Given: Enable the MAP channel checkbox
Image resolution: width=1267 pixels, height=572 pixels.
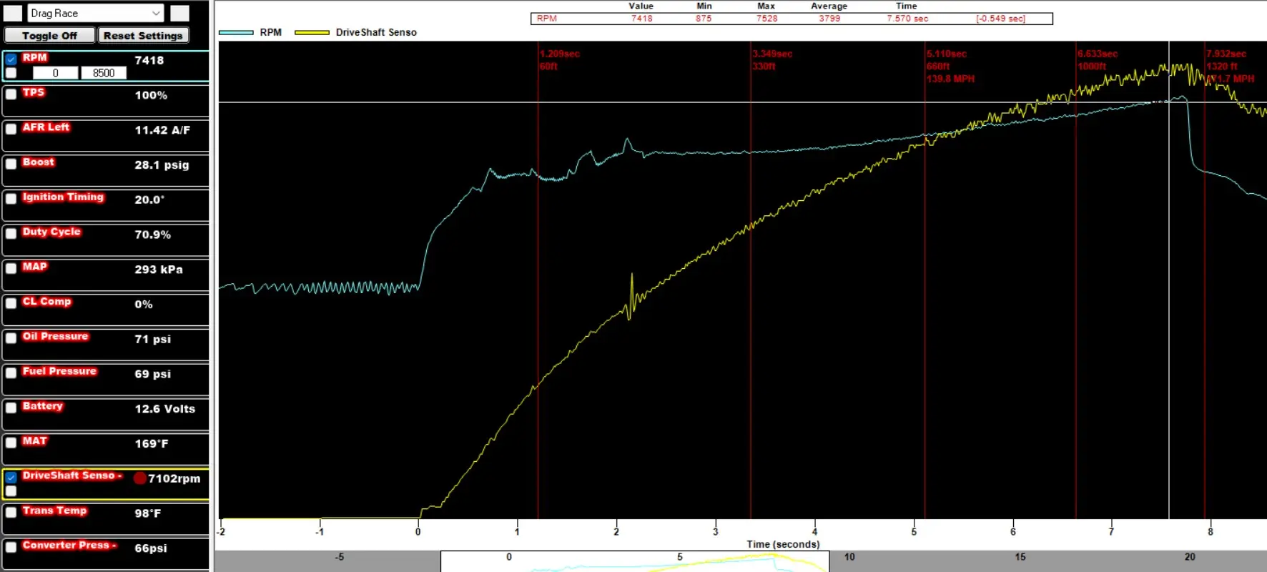Looking at the screenshot, I should [11, 269].
